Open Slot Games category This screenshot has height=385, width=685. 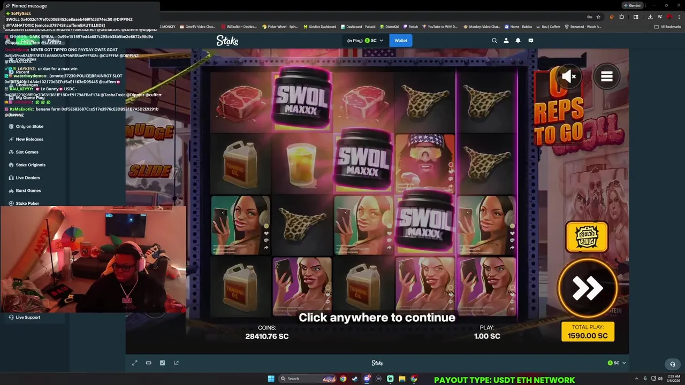[x=27, y=152]
